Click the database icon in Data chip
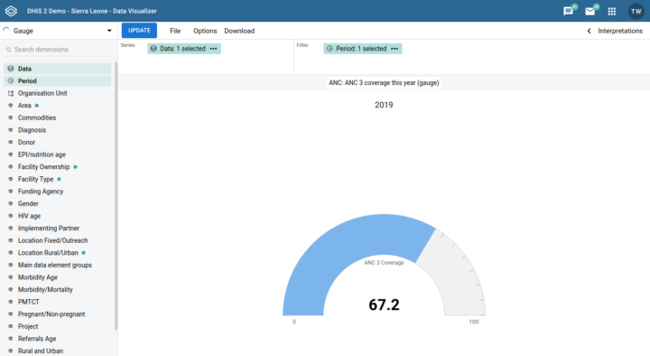This screenshot has height=356, width=650. [153, 49]
